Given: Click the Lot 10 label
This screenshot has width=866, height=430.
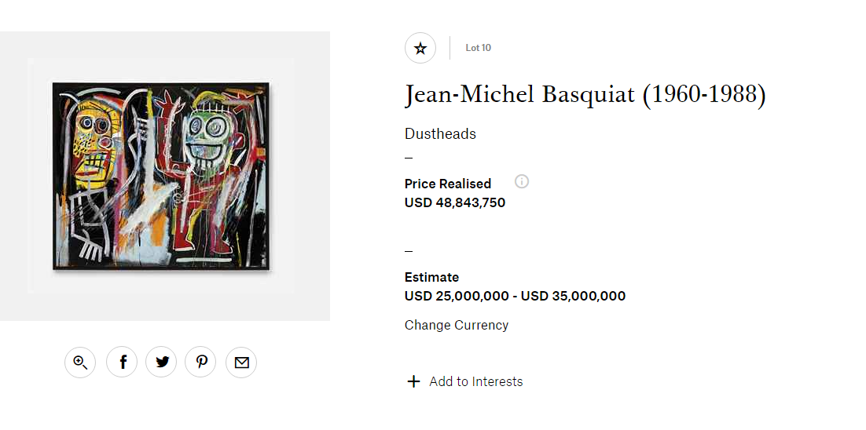Looking at the screenshot, I should 478,48.
